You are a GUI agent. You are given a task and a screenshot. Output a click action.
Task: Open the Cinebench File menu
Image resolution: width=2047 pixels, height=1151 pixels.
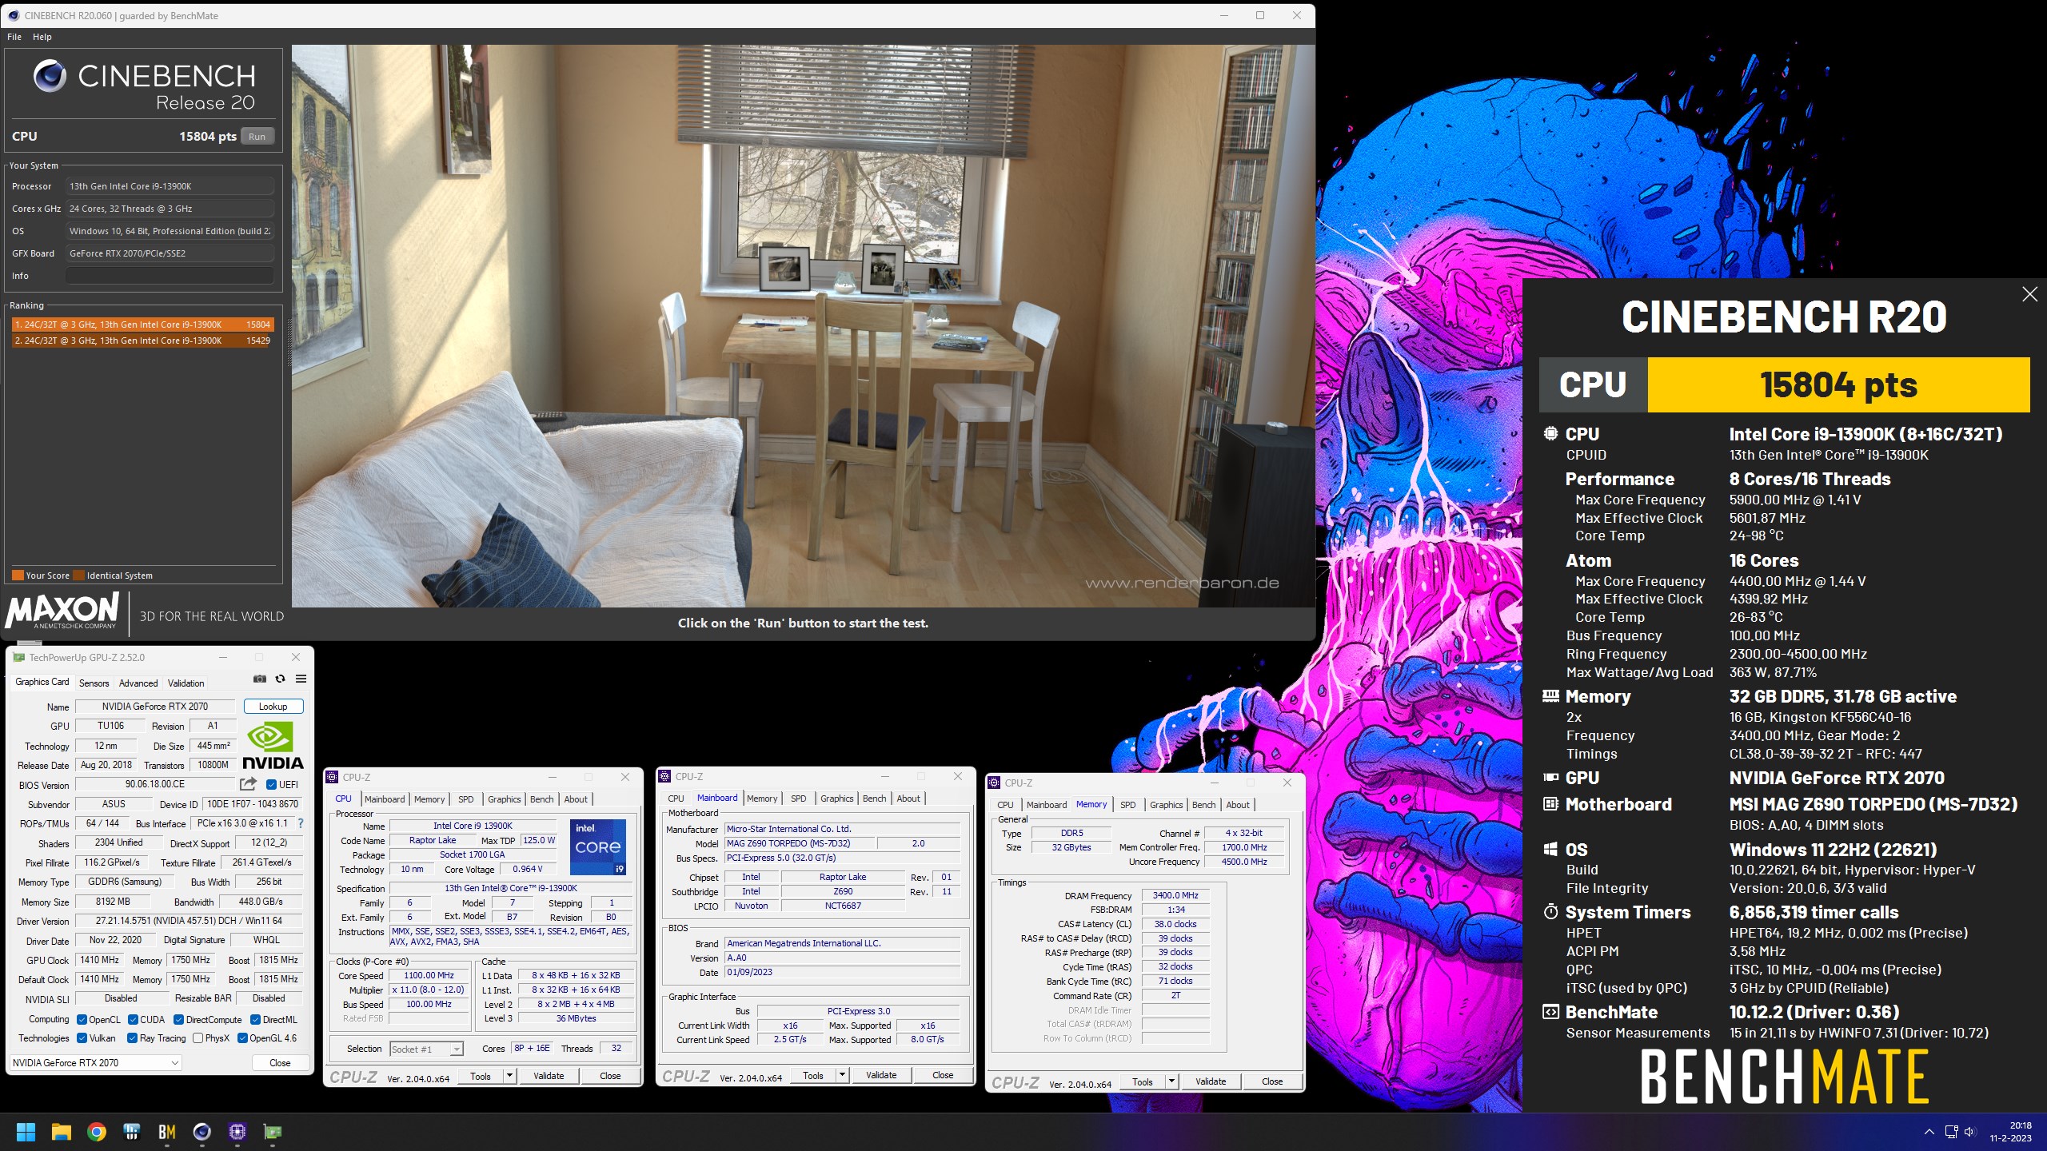click(14, 37)
